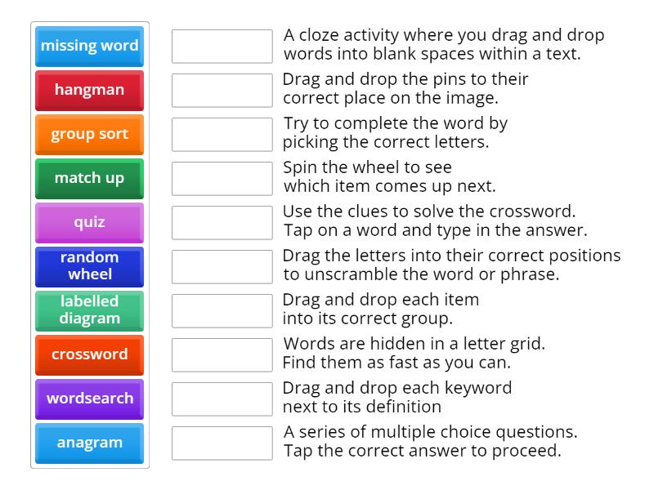This screenshot has height=490, width=654.
Task: Choose the 'crossword' keyword tile
Action: coord(89,354)
